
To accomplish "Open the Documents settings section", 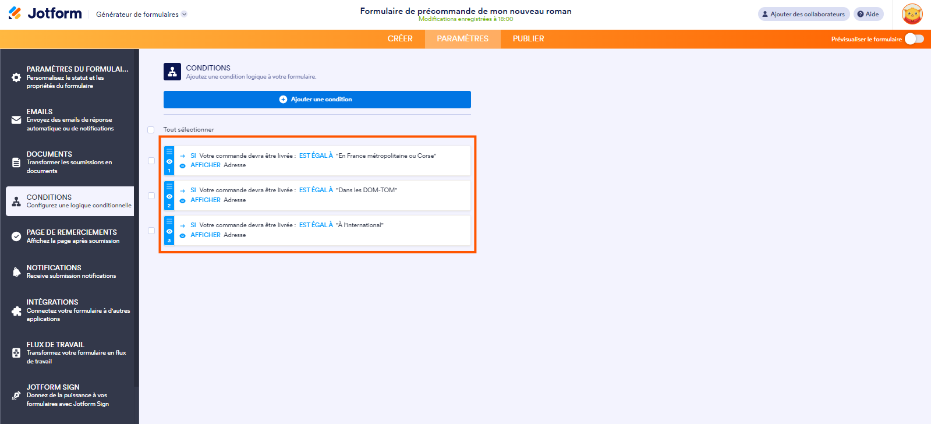I will 70,162.
